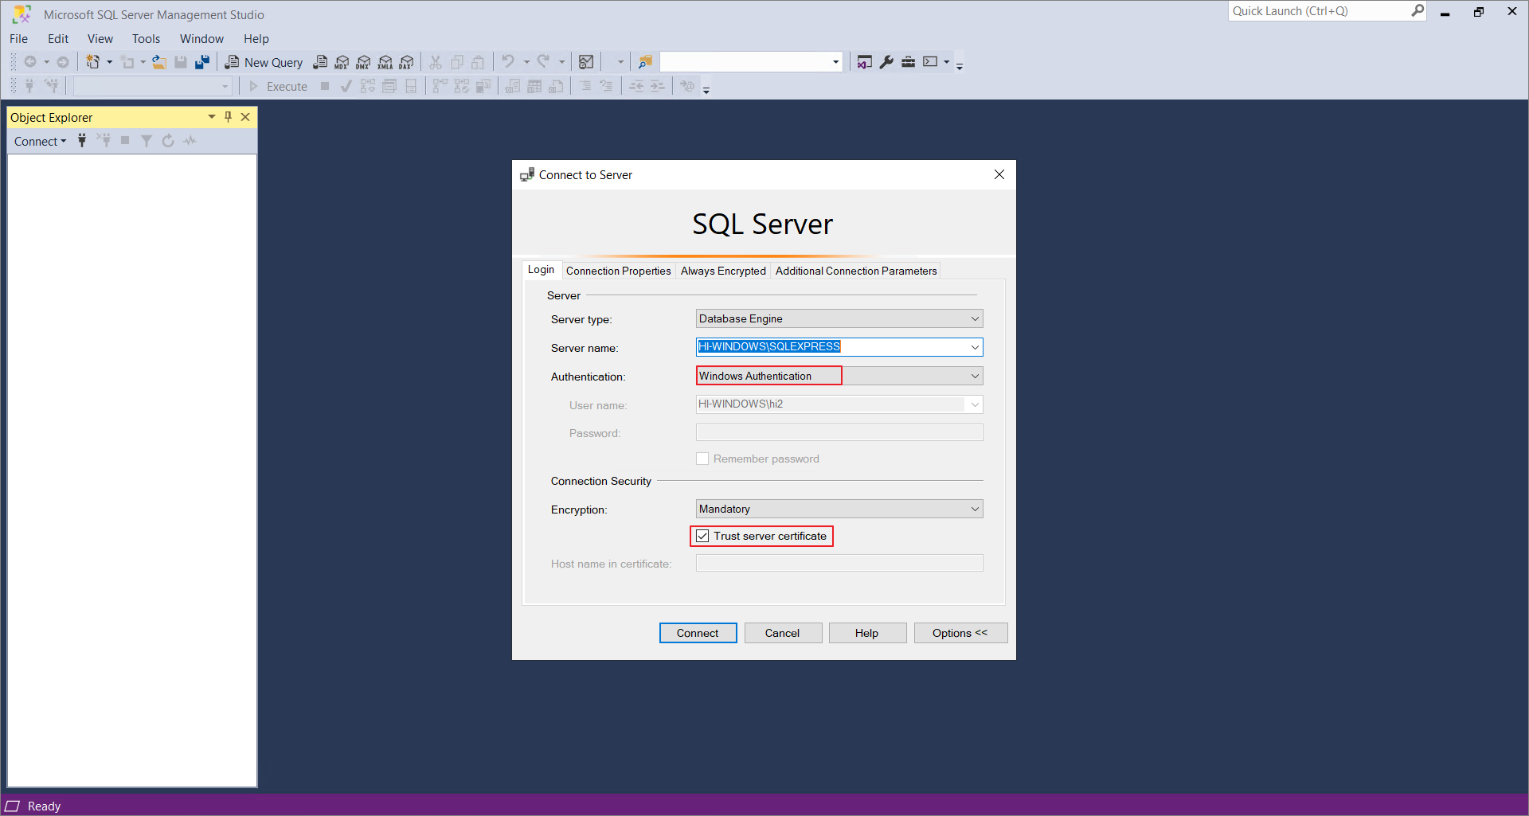
Task: Connect Object Explorer using the plug icon
Action: tap(82, 140)
